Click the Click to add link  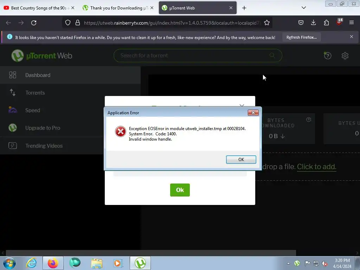tap(316, 167)
